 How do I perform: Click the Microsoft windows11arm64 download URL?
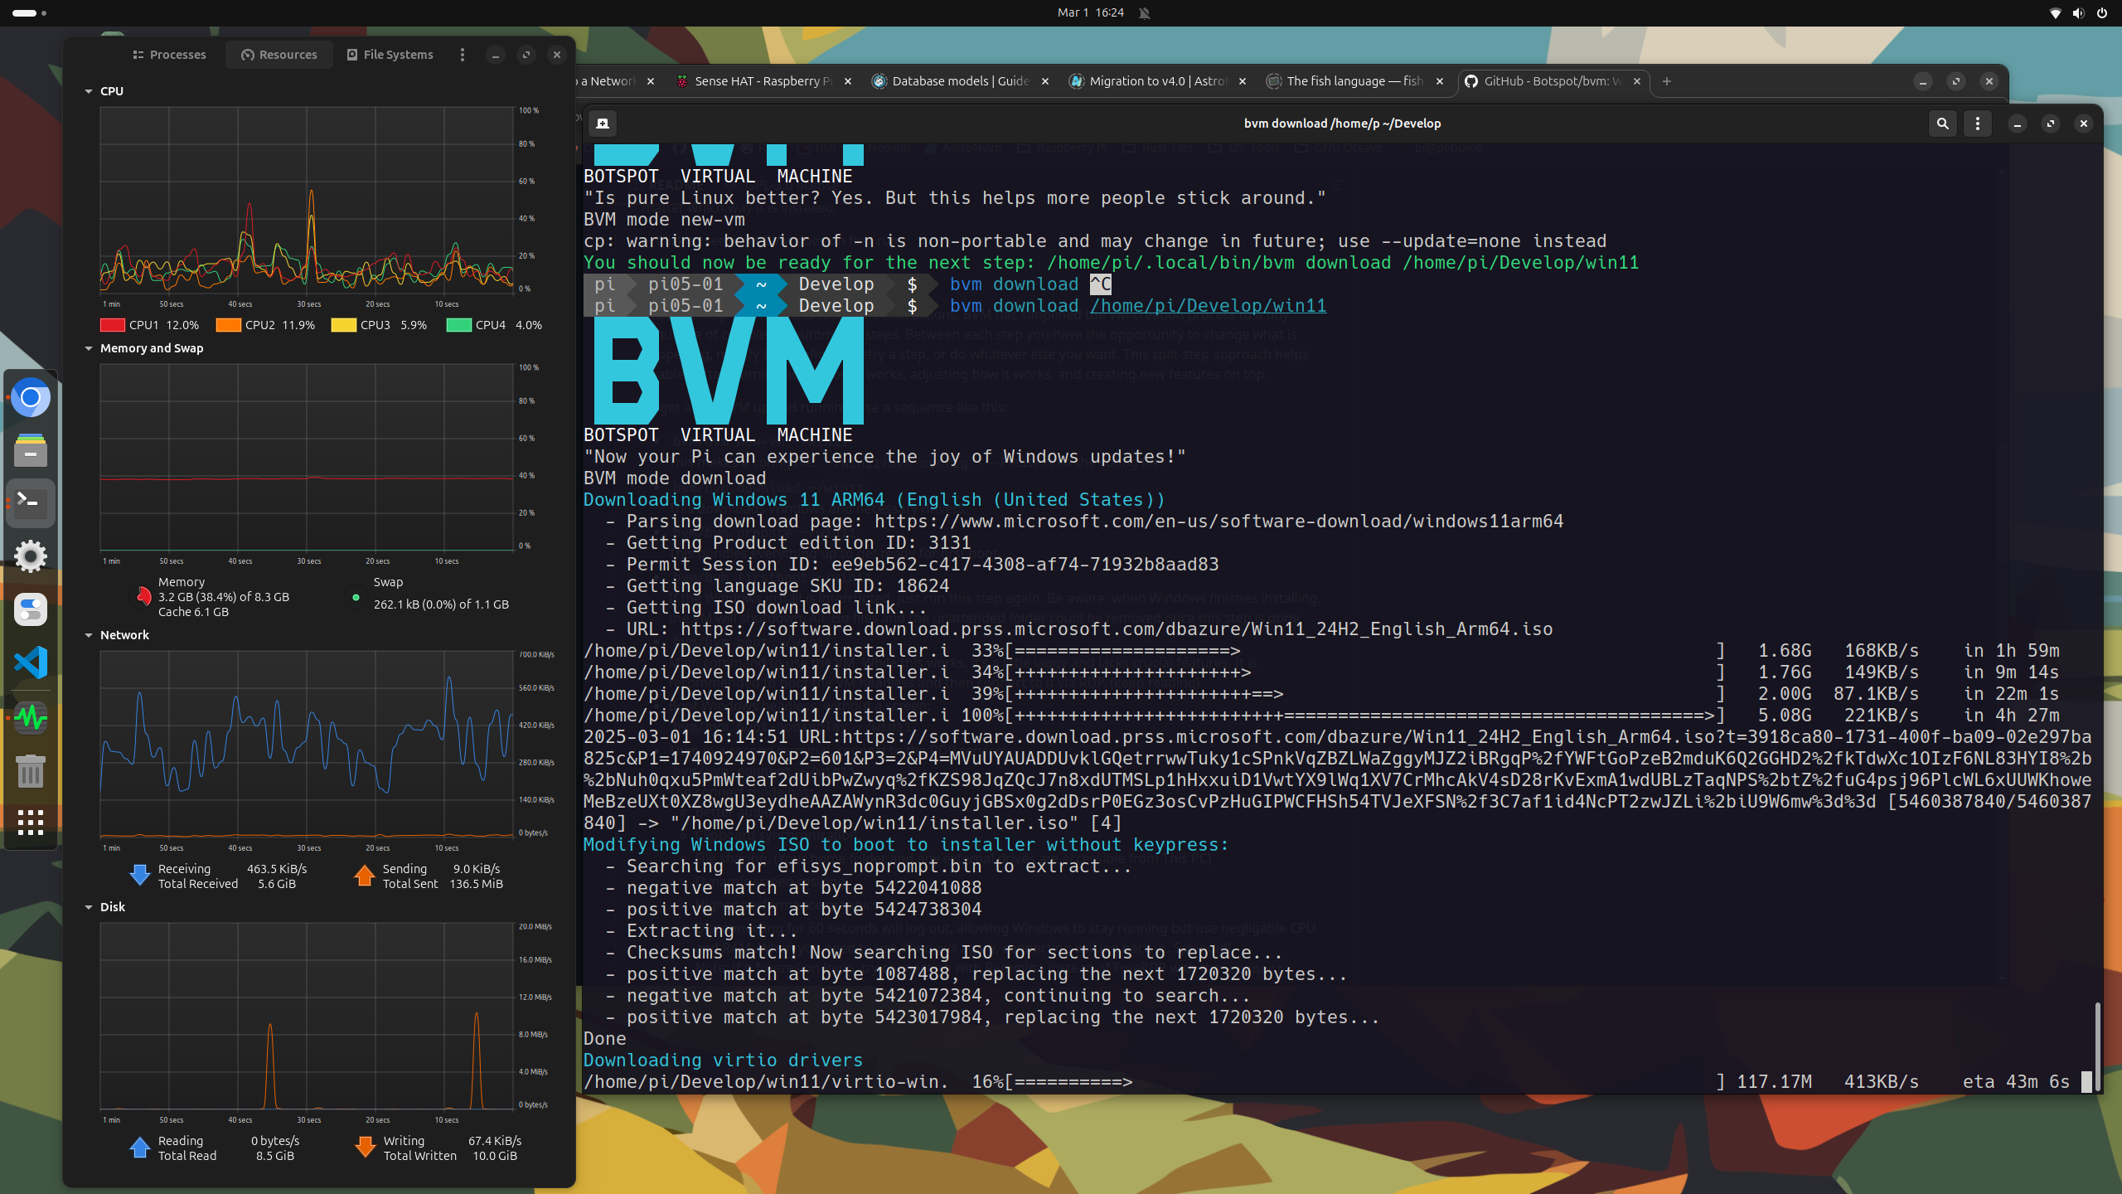click(1218, 522)
